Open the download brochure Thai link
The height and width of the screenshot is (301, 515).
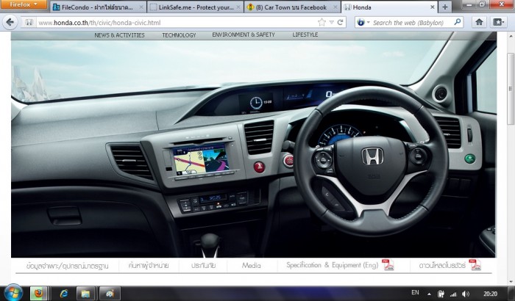click(x=442, y=265)
